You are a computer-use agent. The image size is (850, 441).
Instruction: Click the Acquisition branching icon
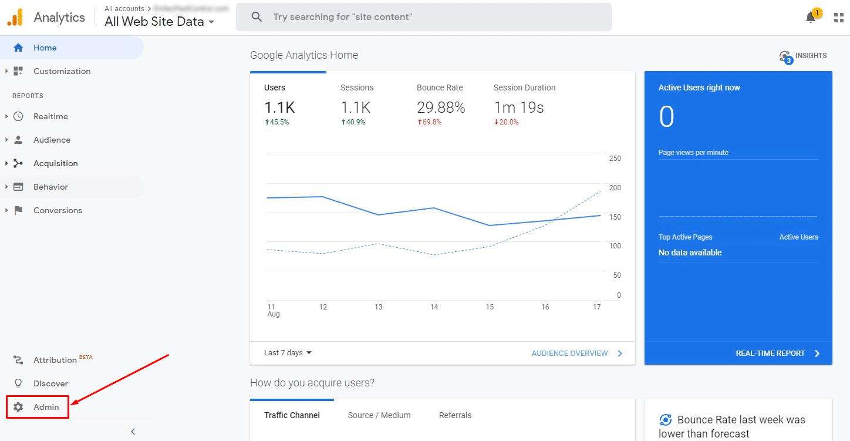tap(18, 163)
